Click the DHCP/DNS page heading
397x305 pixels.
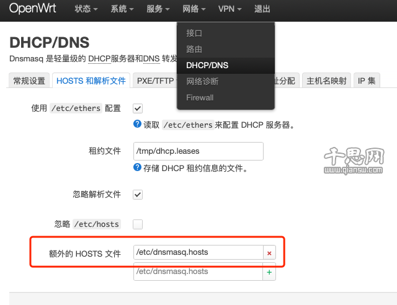[50, 43]
